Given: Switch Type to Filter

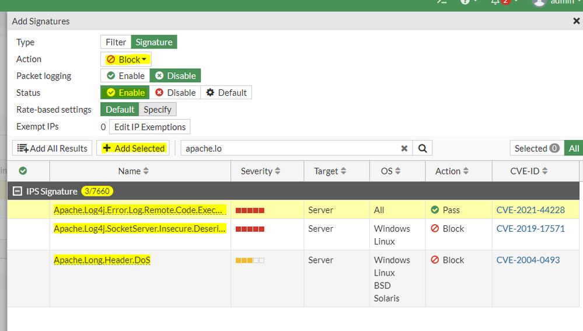Looking at the screenshot, I should pyautogui.click(x=116, y=42).
